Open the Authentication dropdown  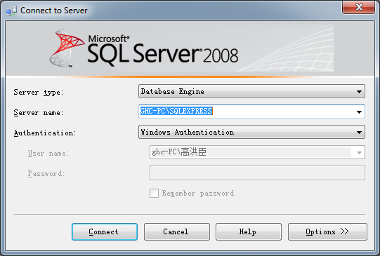(251, 132)
